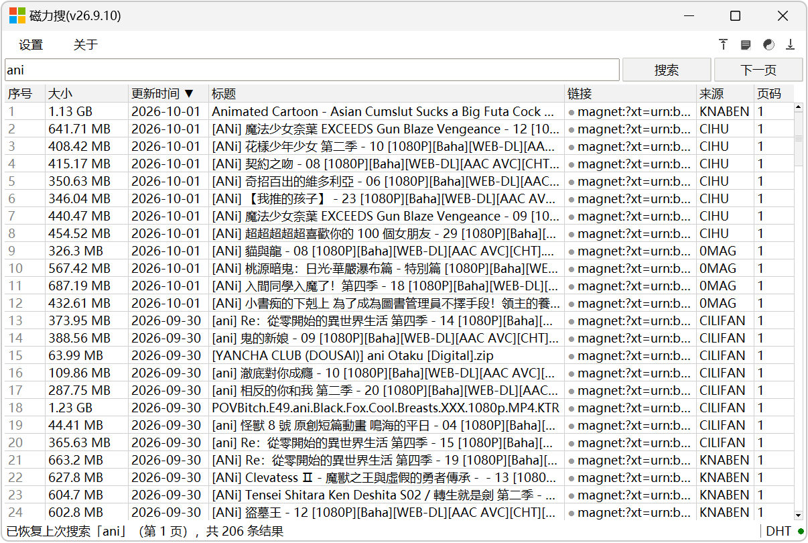Select the 奇招百出的維多利亞 - 06 title
Image resolution: width=808 pixels, height=543 pixels.
[386, 181]
